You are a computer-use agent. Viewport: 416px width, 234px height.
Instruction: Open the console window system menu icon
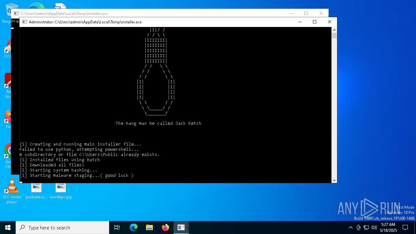pos(24,22)
